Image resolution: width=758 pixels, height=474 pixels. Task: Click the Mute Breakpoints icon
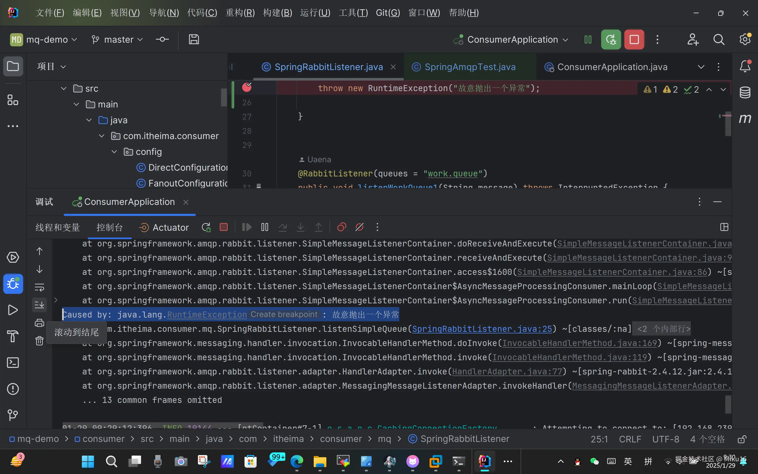359,227
